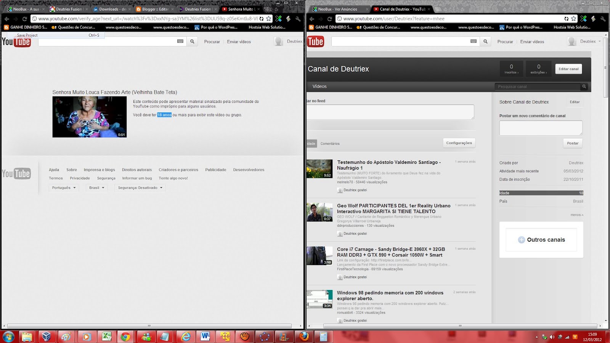This screenshot has height=343, width=610.
Task: Open Windows Explorer folder from the taskbar
Action: tap(27, 337)
